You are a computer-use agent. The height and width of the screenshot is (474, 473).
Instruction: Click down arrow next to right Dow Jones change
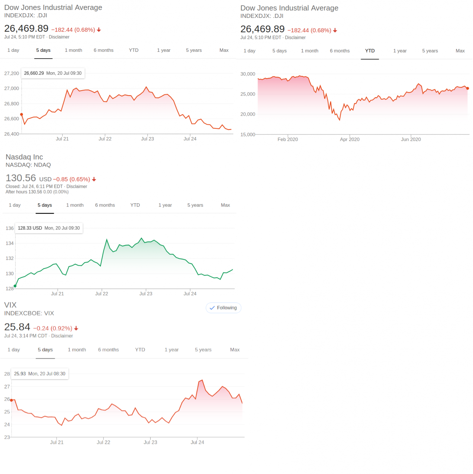(335, 31)
